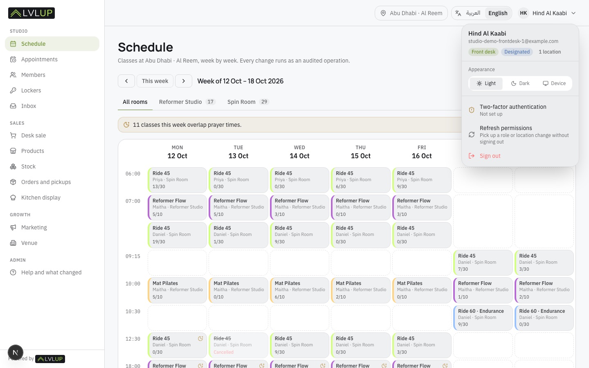Viewport: 589px width, 368px height.
Task: Click the Designated badge in account menu
Action: [x=517, y=52]
